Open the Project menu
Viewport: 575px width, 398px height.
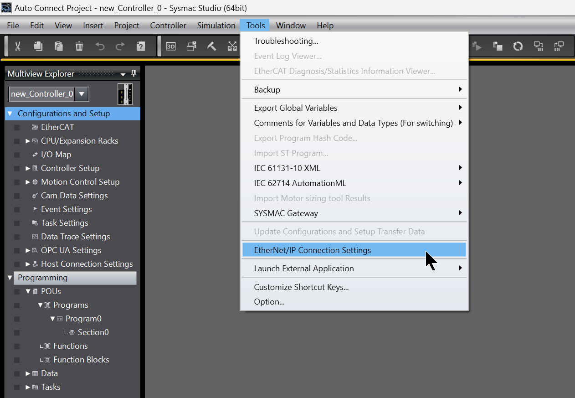pos(127,26)
